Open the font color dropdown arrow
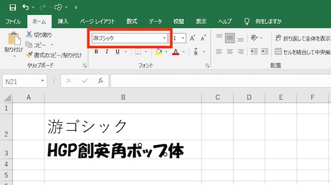Screen dimensions: 331x185 (183, 51)
